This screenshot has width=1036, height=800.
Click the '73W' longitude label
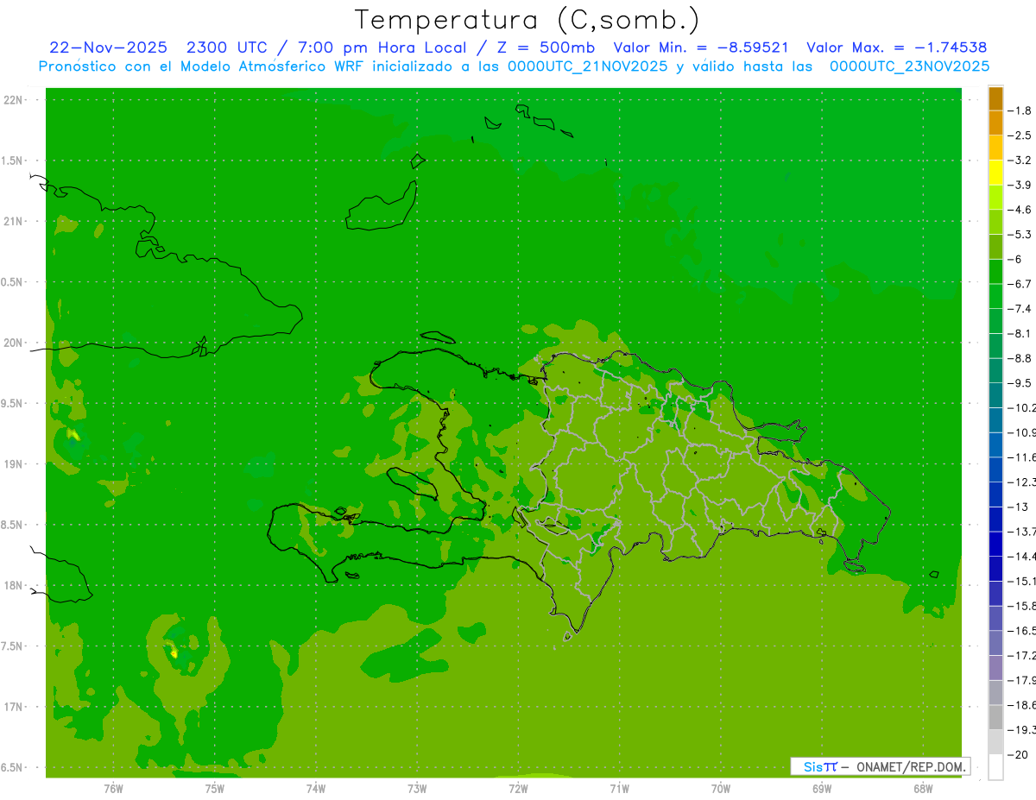417,789
